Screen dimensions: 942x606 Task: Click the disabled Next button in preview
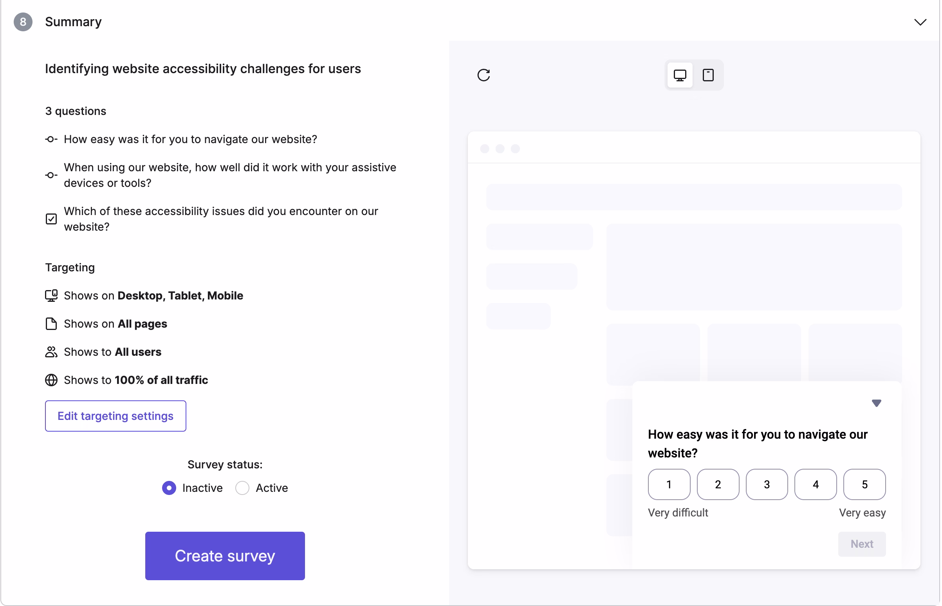[862, 544]
